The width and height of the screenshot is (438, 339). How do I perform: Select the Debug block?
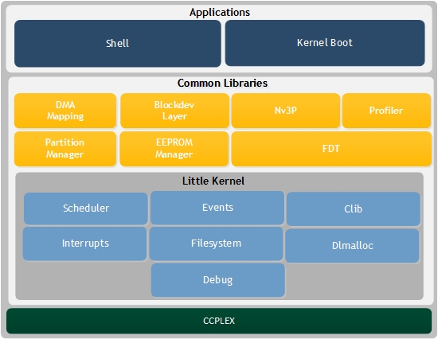click(x=218, y=280)
